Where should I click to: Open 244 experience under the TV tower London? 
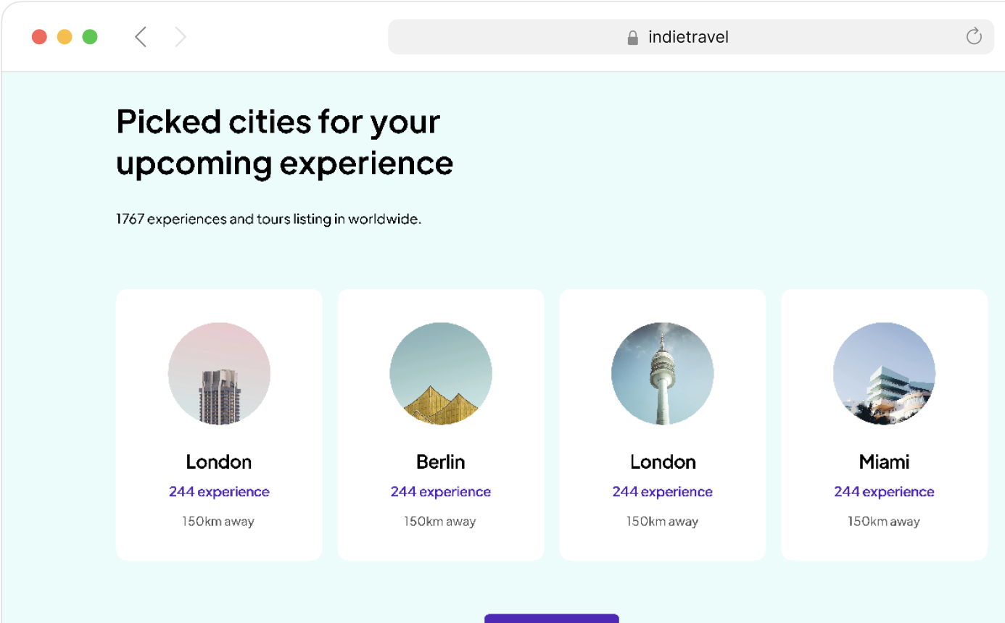[663, 492]
